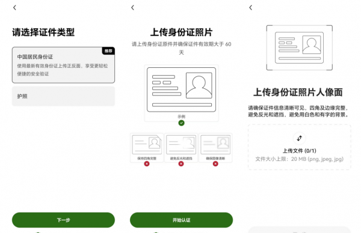Click the 上传身份证照片人像面 heading
The height and width of the screenshot is (233, 361).
[x=298, y=92]
